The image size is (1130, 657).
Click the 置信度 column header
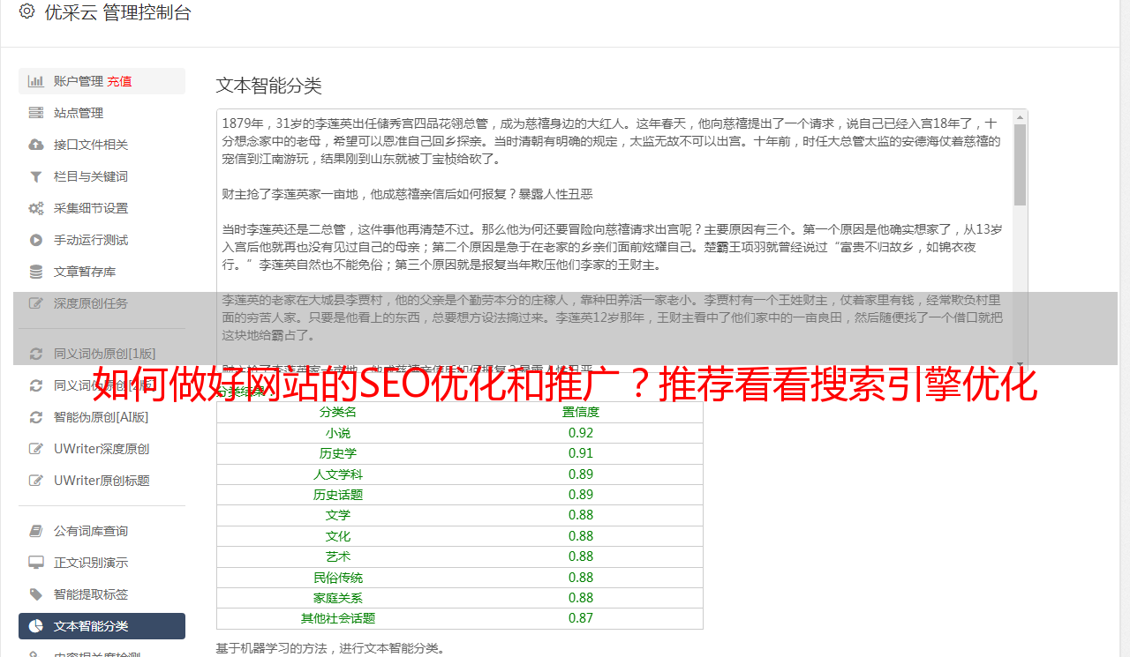click(x=581, y=412)
